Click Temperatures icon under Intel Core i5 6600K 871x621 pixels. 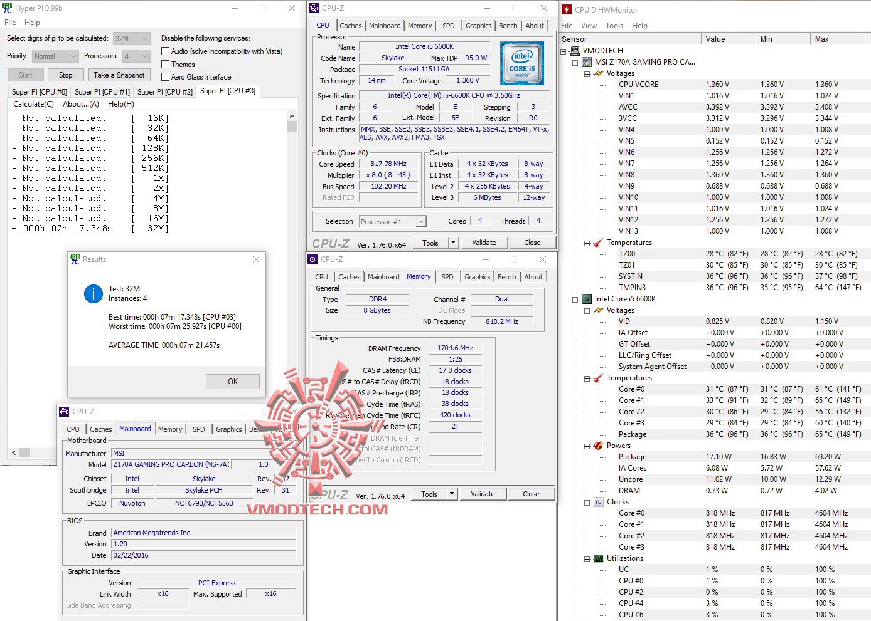(599, 378)
